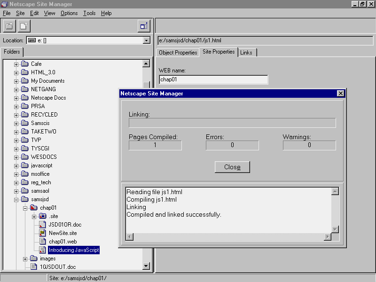Click the chap01.web page icon

pos(42,242)
